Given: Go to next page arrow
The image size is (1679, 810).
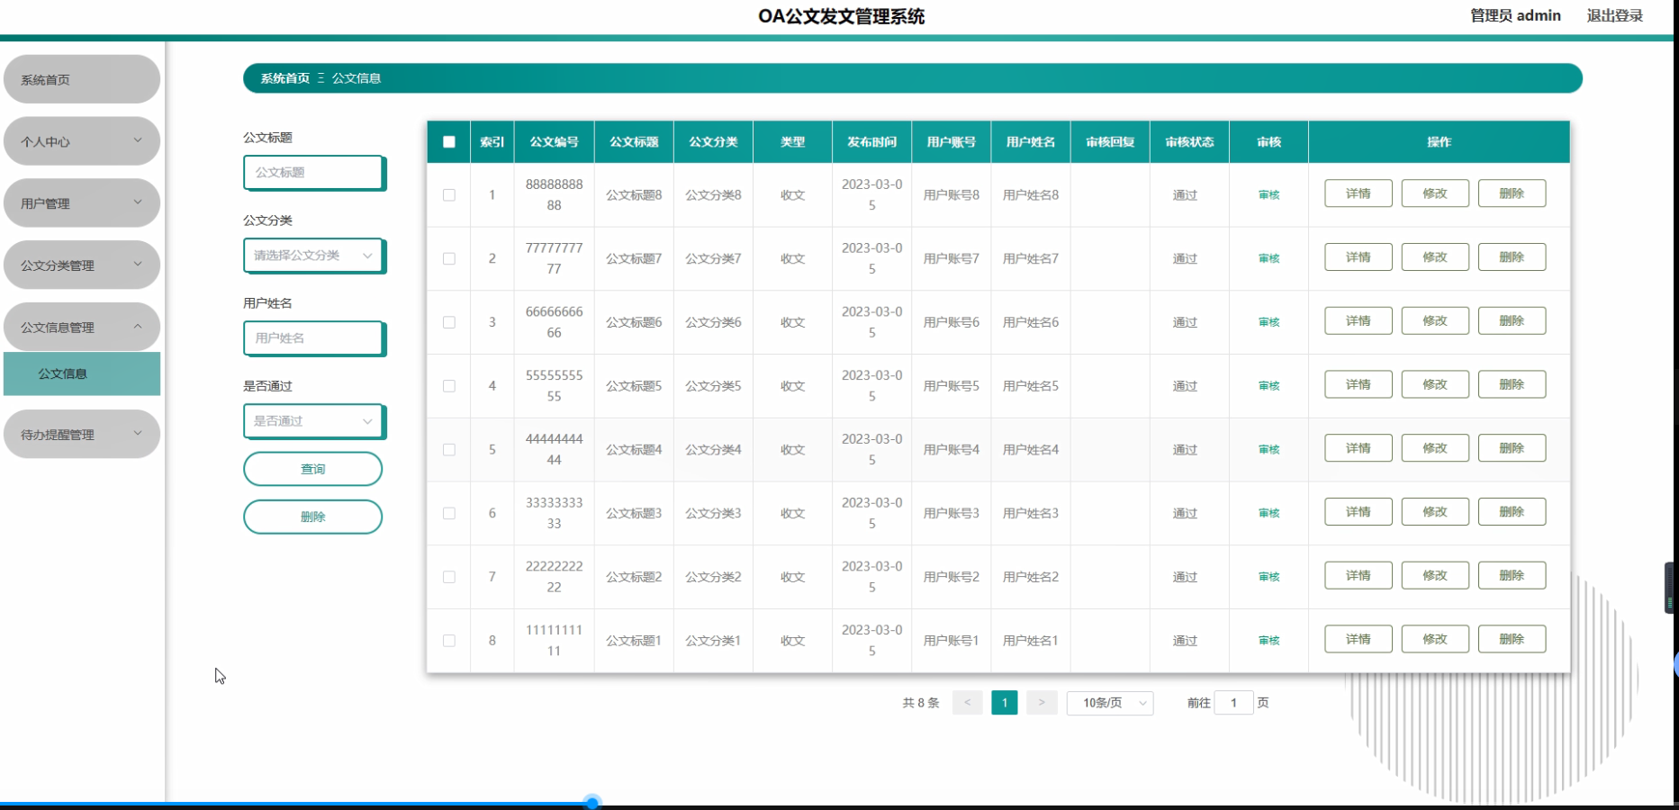Looking at the screenshot, I should [1042, 703].
